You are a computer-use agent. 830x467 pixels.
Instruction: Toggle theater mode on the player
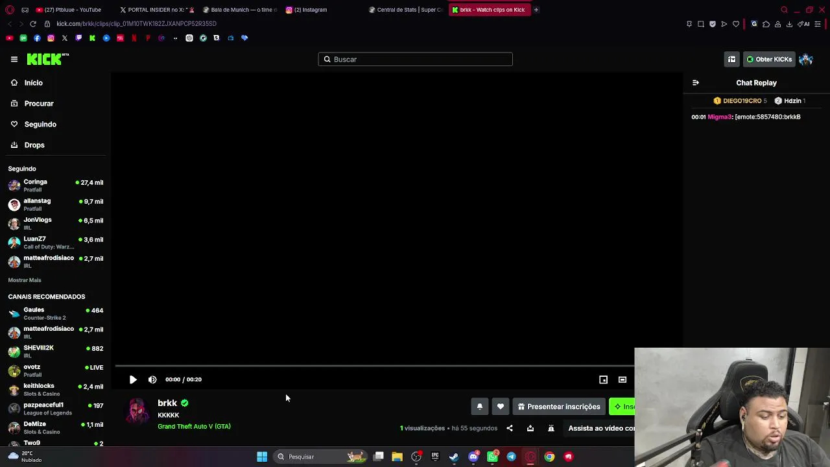622,379
